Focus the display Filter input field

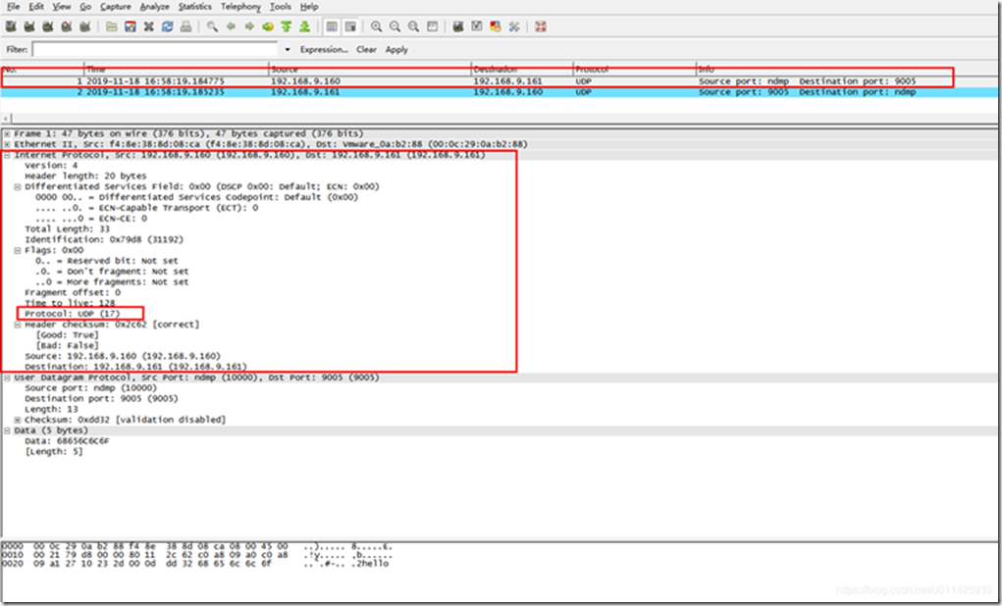156,50
